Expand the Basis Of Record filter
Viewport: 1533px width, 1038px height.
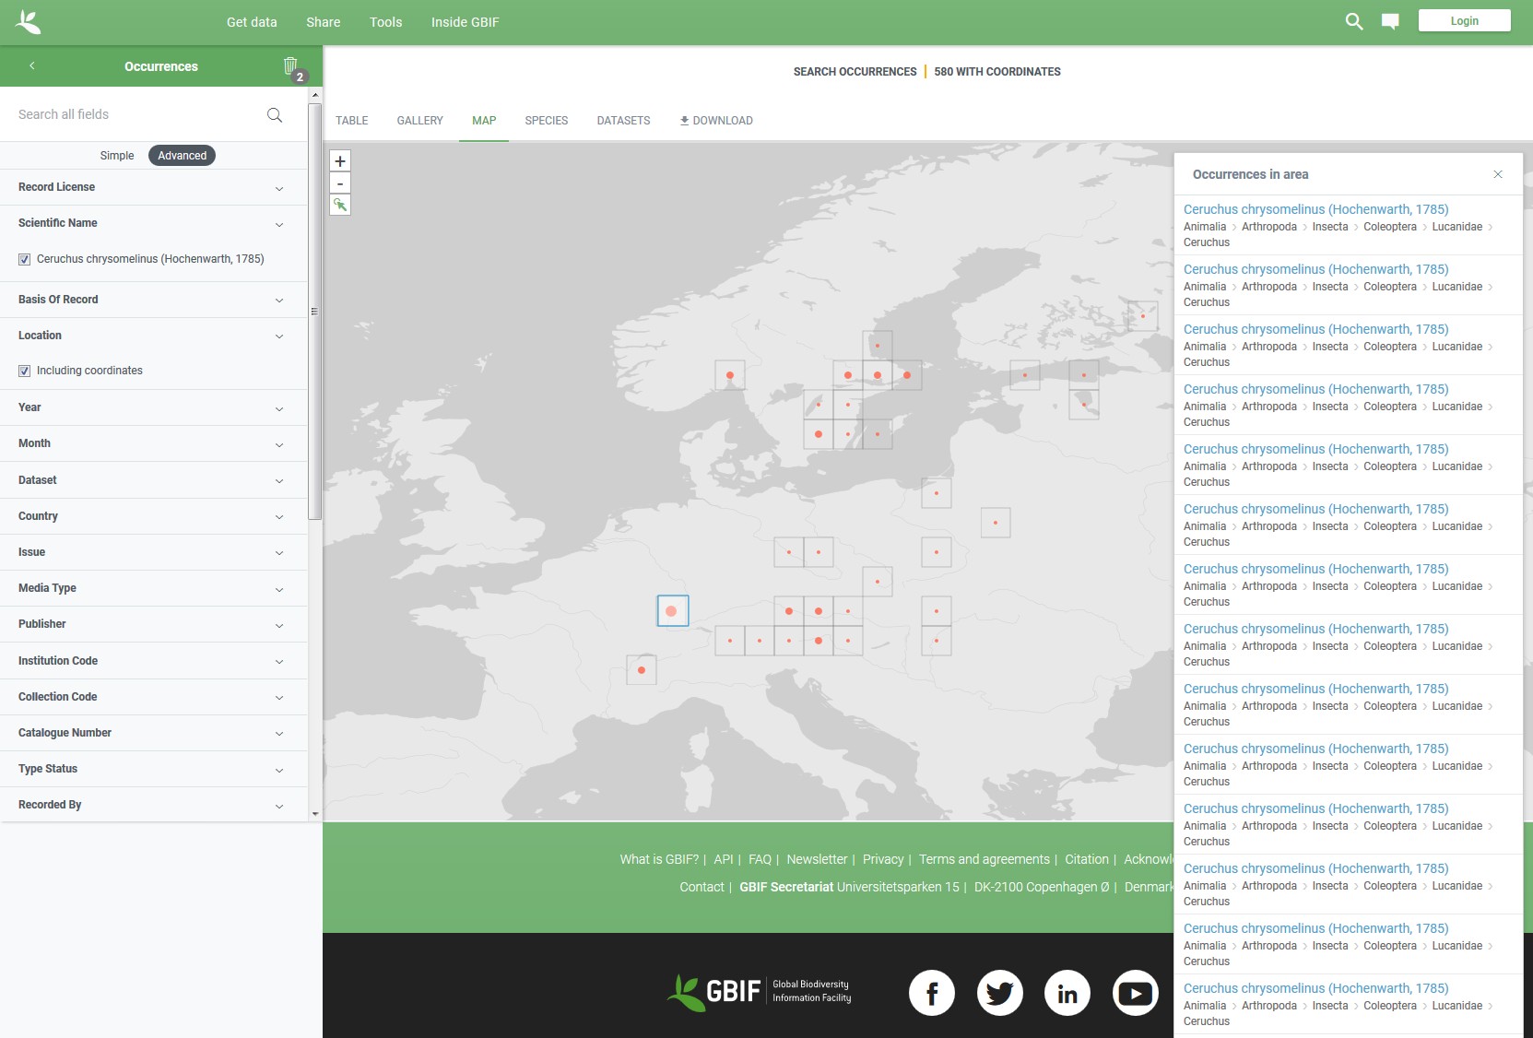tap(153, 300)
